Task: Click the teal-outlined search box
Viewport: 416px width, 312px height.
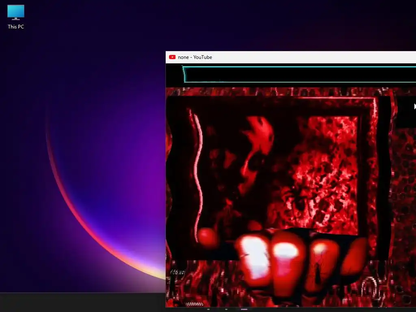Action: [299, 75]
